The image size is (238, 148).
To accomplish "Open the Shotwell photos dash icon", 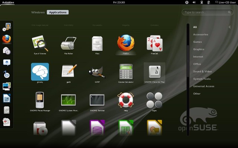I will [x=7, y=86].
